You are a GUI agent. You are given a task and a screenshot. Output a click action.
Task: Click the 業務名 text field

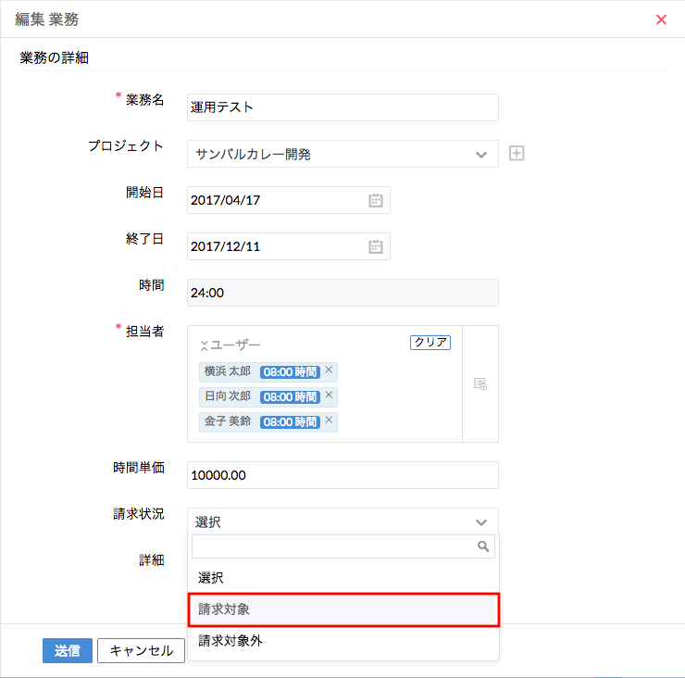[x=342, y=107]
